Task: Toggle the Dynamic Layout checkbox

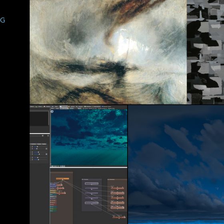Action: tap(102, 106)
